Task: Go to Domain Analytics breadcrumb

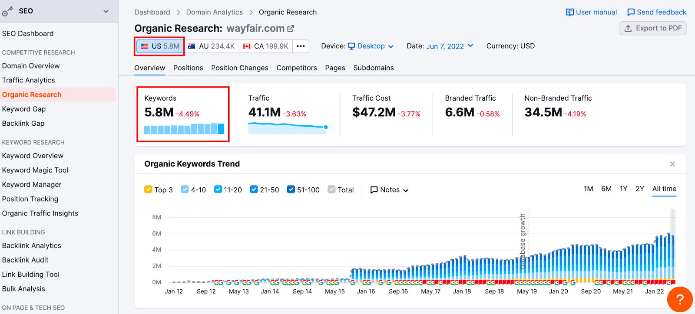Action: click(x=215, y=12)
